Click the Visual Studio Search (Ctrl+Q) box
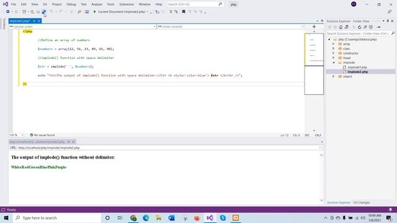The width and height of the screenshot is (397, 223). [x=195, y=4]
